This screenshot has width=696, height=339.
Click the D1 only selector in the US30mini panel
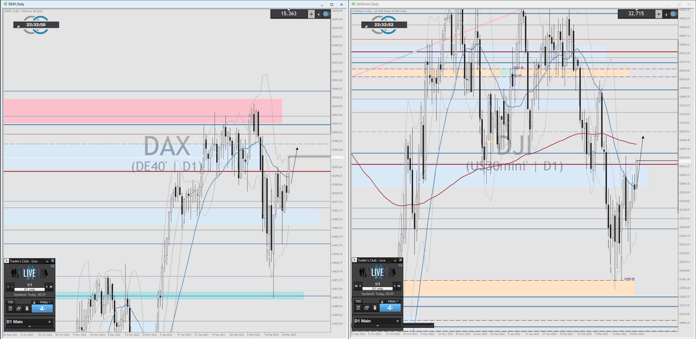[377, 289]
